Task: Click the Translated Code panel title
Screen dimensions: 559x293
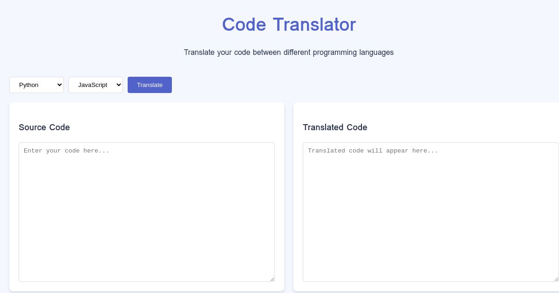Action: [335, 127]
